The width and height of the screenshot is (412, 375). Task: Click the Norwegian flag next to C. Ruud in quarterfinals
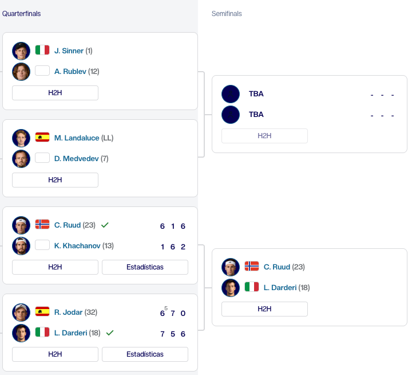point(42,224)
